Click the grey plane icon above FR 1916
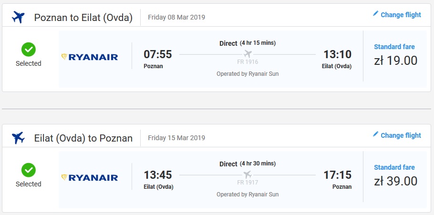Viewport: 434px width, 215px height. coord(248,54)
